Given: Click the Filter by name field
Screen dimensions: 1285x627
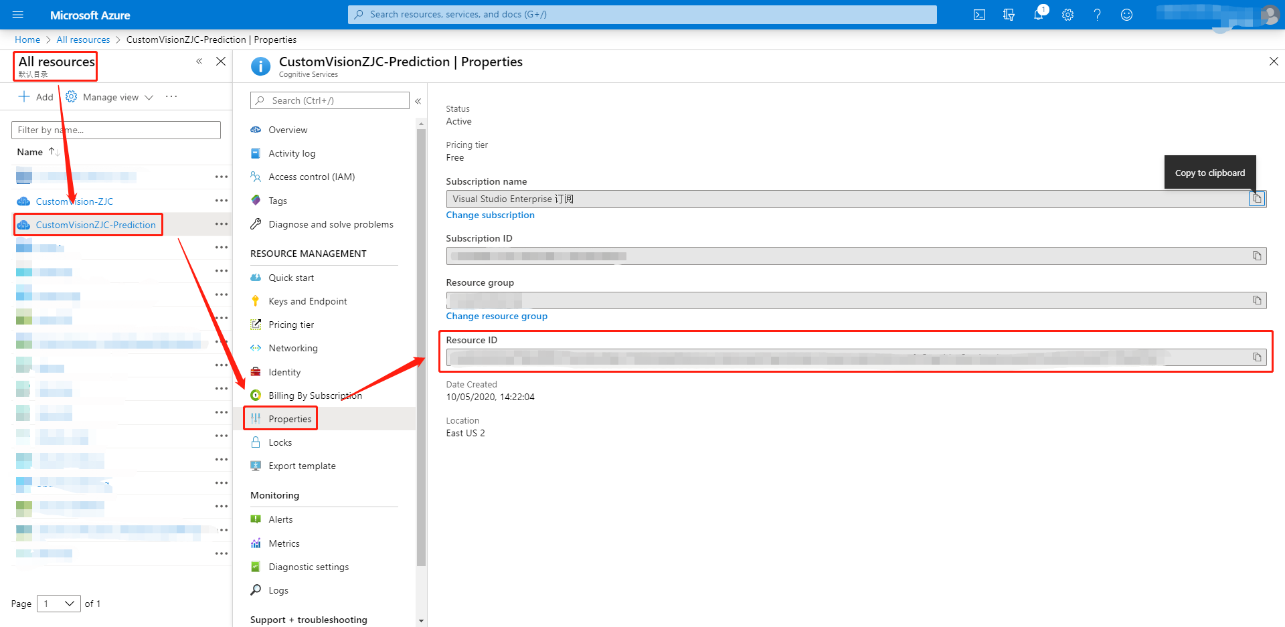Looking at the screenshot, I should 116,130.
